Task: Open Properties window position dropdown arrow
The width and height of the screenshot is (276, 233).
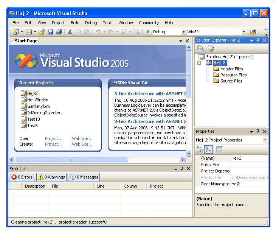Action: pos(252,132)
